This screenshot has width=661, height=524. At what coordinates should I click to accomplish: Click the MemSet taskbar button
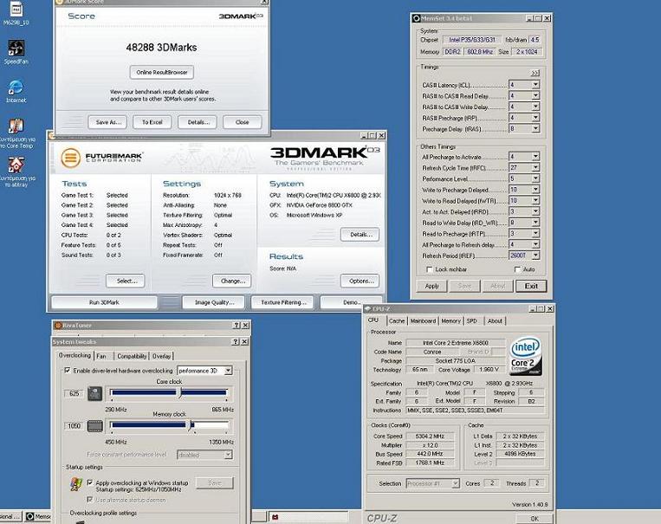38,516
